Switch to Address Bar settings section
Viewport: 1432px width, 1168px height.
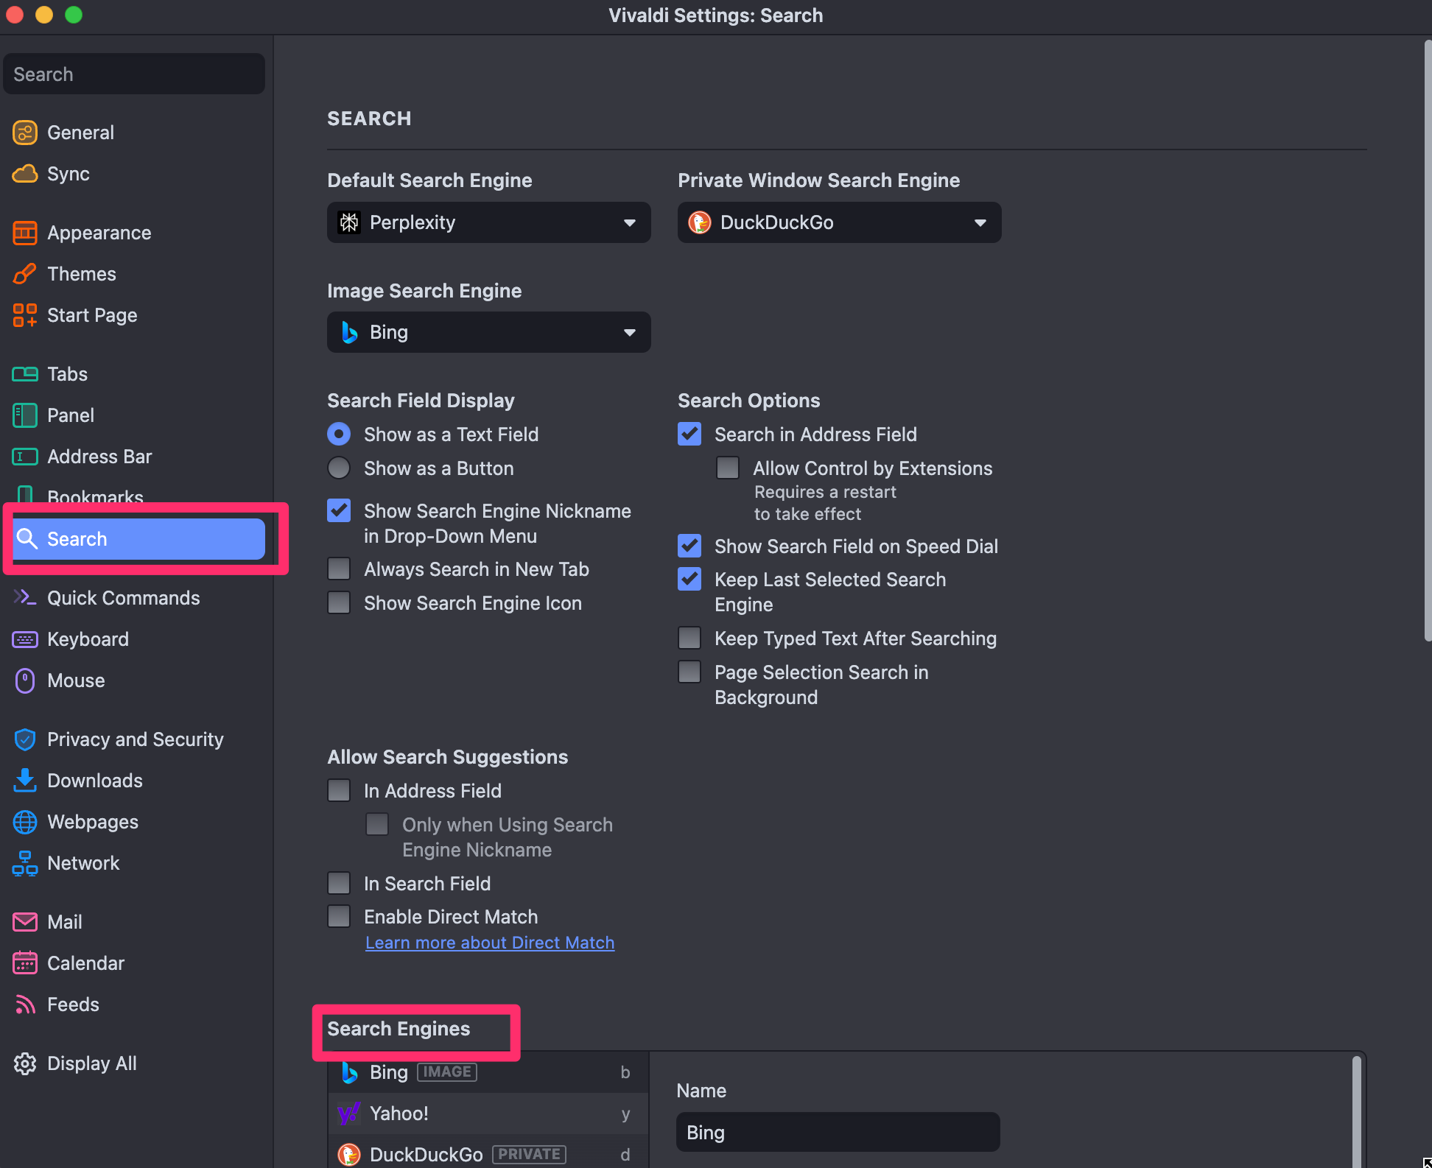[x=99, y=457]
